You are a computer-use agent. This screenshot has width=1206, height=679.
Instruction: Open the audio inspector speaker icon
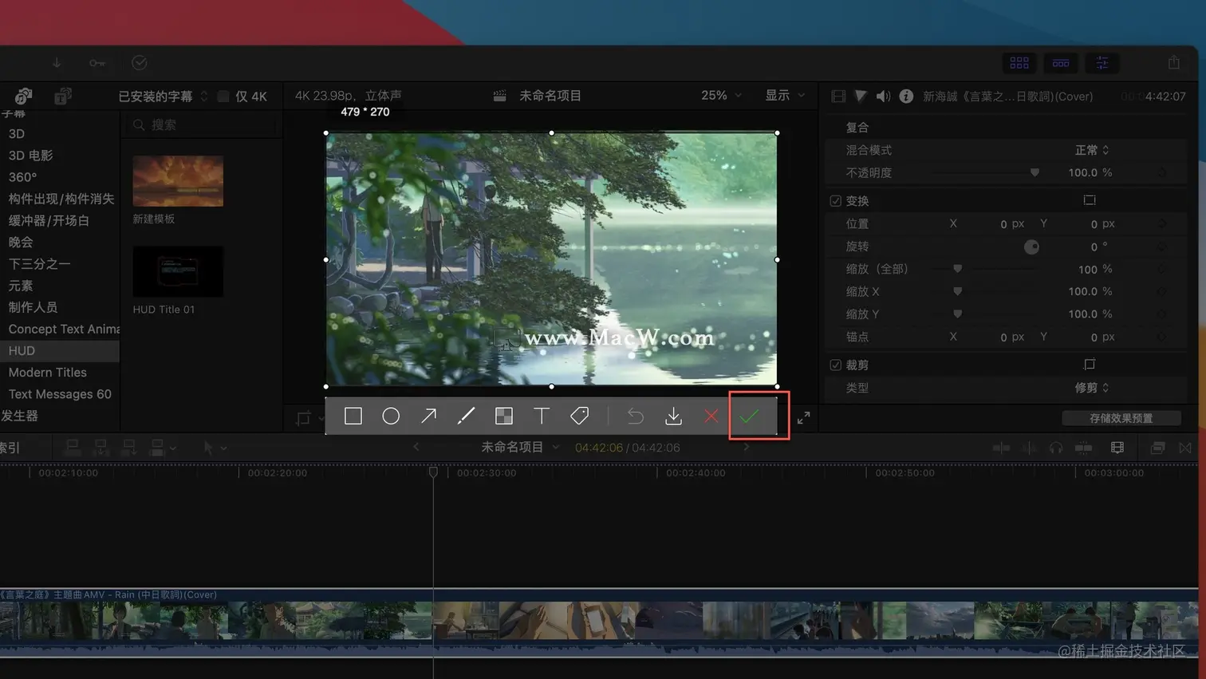click(x=883, y=97)
